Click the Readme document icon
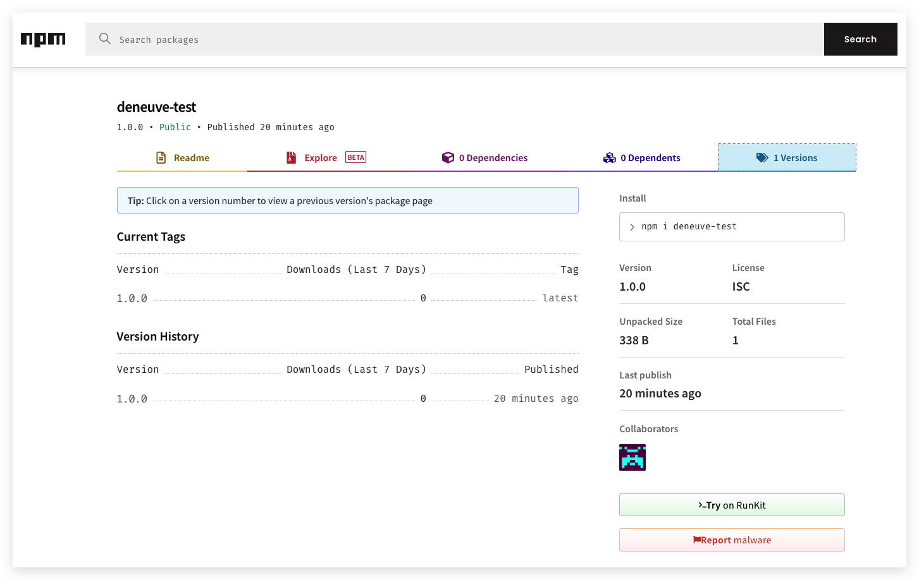The height and width of the screenshot is (580, 919). (x=161, y=157)
